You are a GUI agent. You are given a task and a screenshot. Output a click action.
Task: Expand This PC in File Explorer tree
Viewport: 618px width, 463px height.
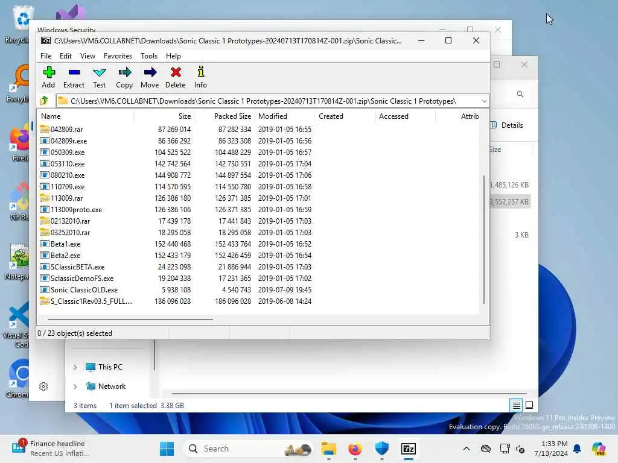pos(75,367)
